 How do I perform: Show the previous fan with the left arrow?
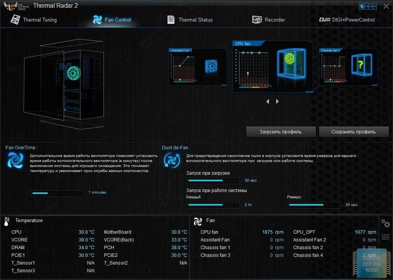point(268,101)
